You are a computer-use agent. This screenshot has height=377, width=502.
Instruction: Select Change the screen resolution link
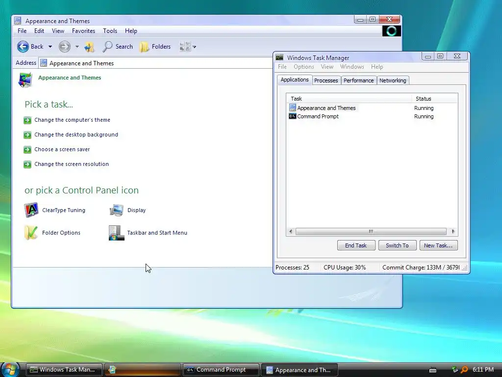pyautogui.click(x=72, y=164)
